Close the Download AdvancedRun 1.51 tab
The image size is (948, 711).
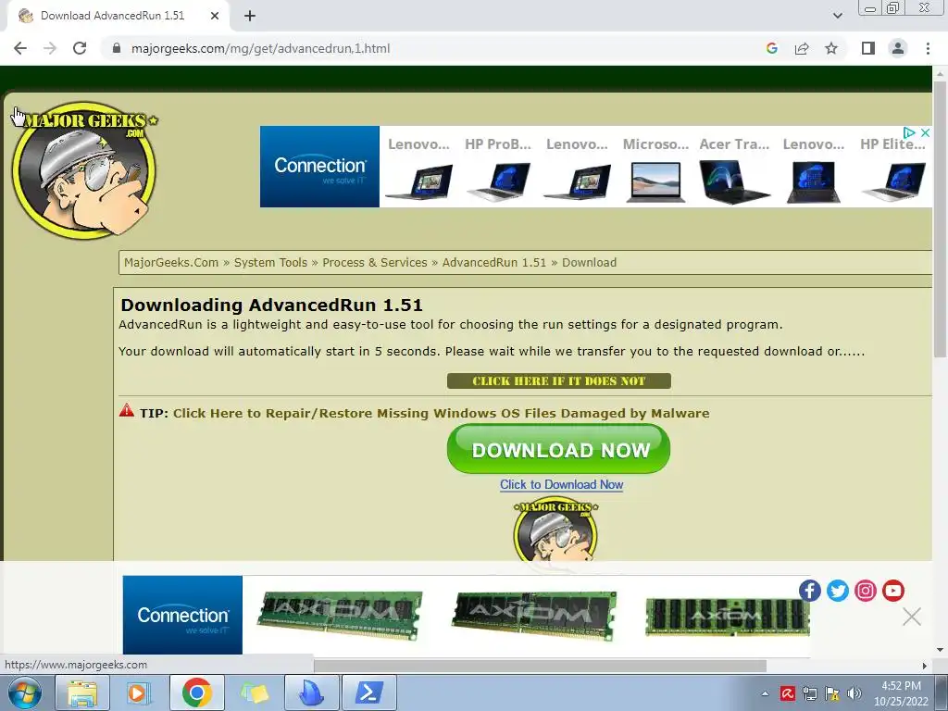tap(215, 16)
